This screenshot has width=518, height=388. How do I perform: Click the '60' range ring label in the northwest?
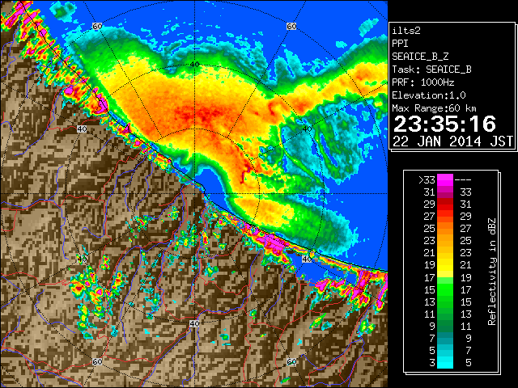click(97, 26)
